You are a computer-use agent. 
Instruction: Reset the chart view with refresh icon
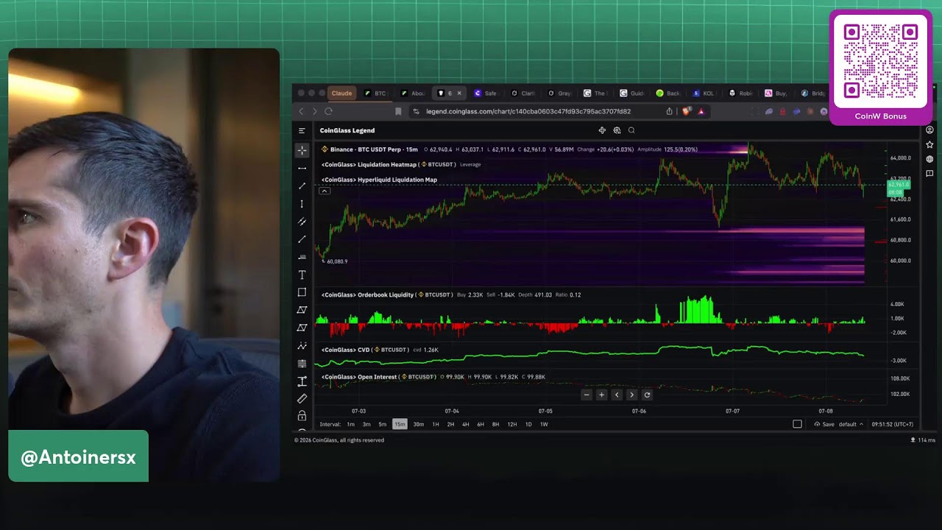[647, 395]
